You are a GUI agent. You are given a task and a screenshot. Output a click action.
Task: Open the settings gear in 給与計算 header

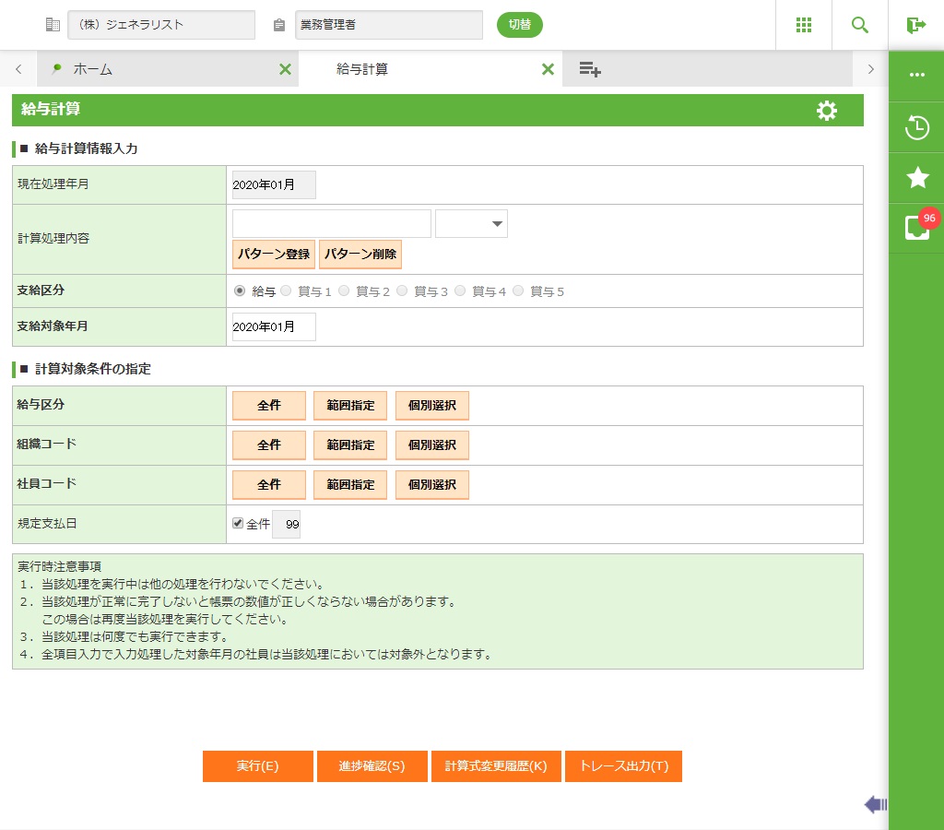[827, 111]
